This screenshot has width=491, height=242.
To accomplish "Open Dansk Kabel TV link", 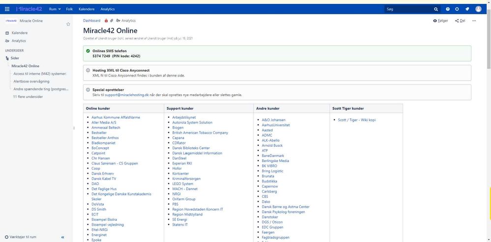I will [104, 179].
